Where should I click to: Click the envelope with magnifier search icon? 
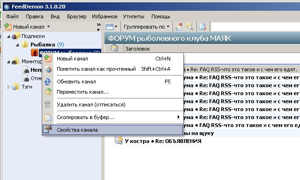coord(189,27)
